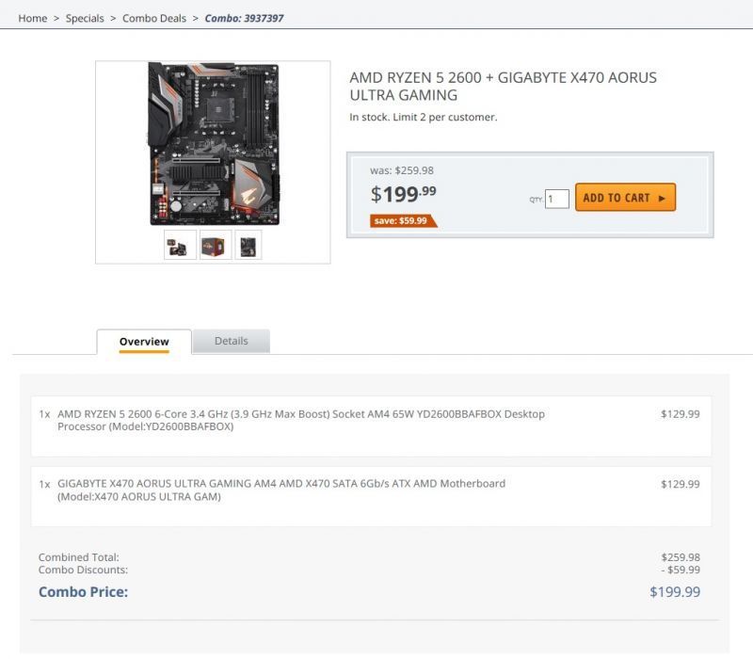Go to Home breadcrumb link
The image size is (753, 659).
[x=33, y=18]
